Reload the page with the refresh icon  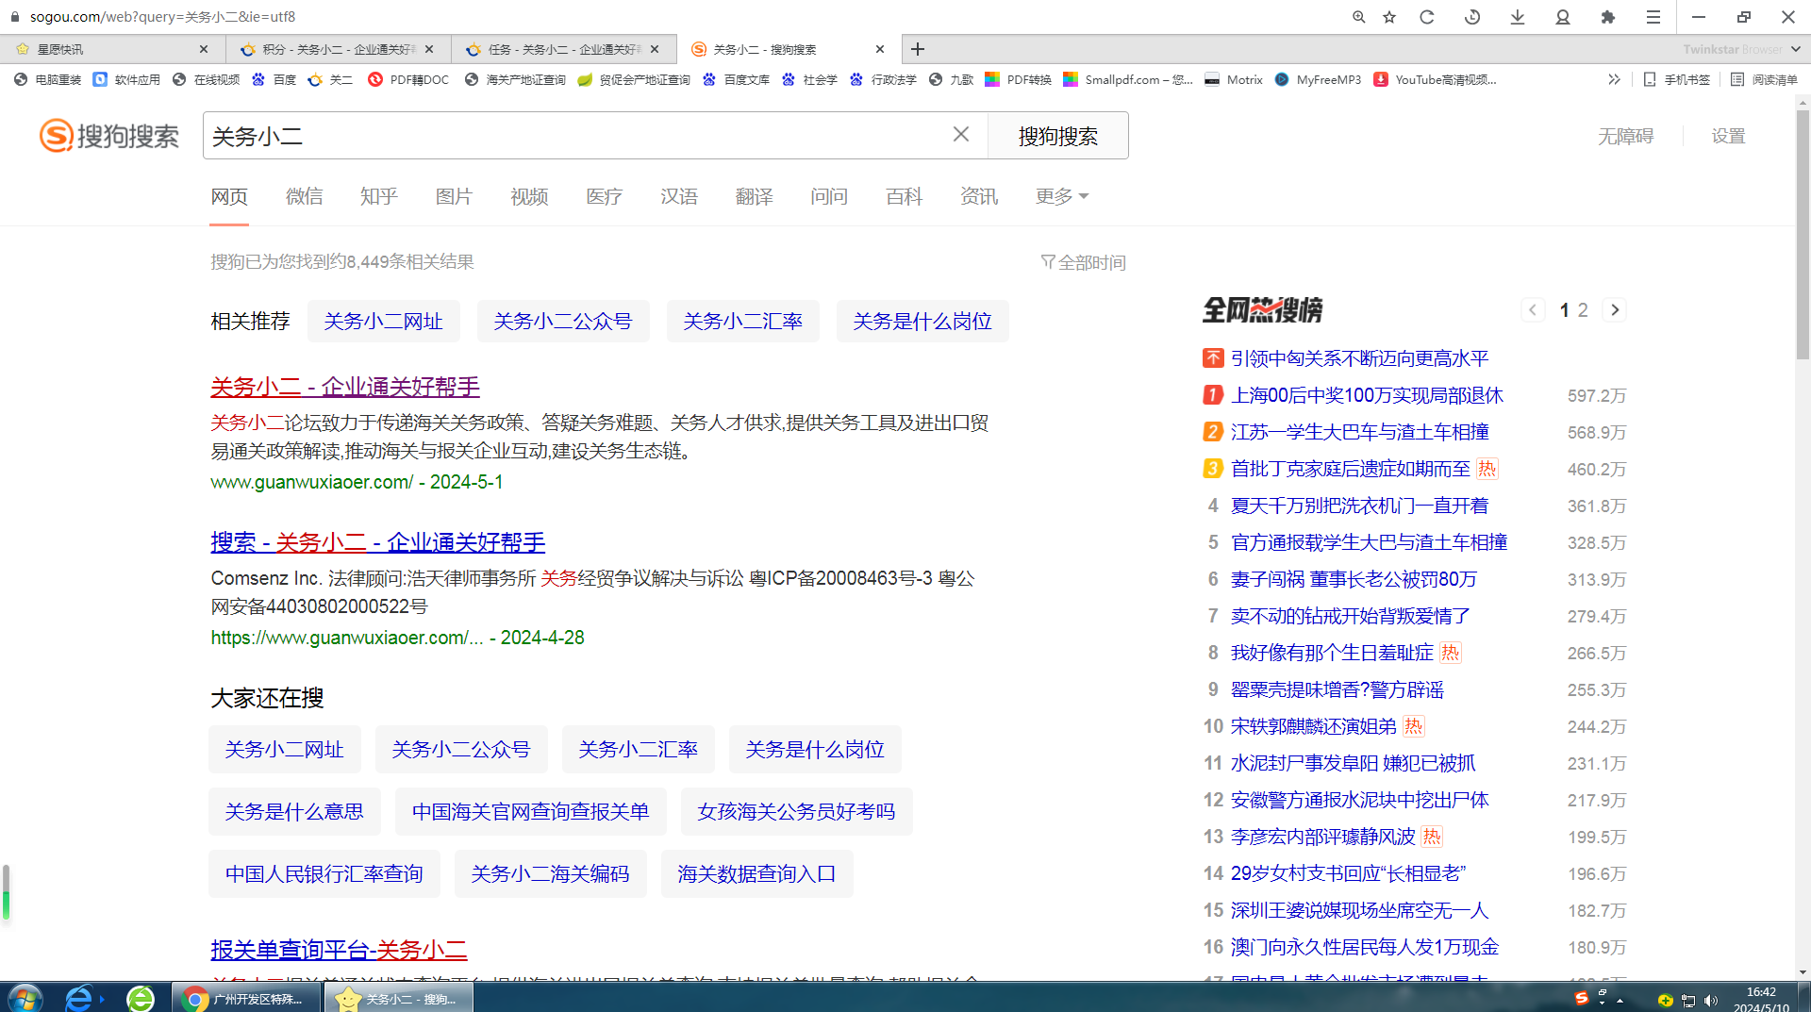click(1427, 17)
